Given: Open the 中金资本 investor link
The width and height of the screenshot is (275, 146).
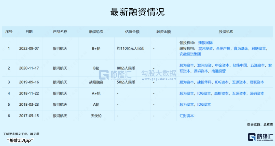Looking at the screenshot, I should 222,66.
